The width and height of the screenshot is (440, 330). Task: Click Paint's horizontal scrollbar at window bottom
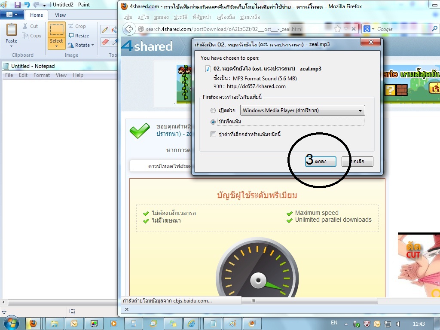point(63,302)
